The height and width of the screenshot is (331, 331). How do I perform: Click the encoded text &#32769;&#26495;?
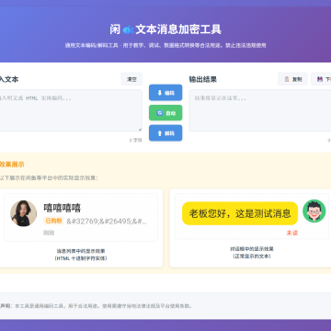pyautogui.click(x=107, y=222)
